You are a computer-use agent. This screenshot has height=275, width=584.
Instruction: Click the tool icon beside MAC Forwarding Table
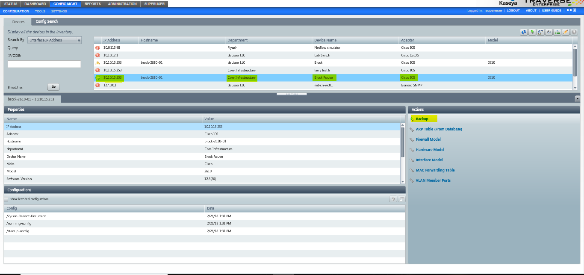click(x=412, y=170)
